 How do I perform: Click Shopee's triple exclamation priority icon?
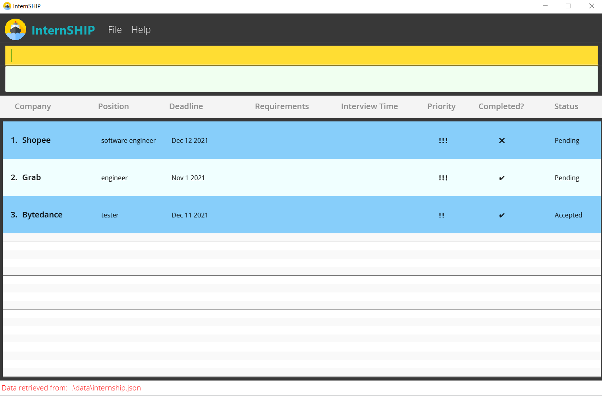click(443, 140)
